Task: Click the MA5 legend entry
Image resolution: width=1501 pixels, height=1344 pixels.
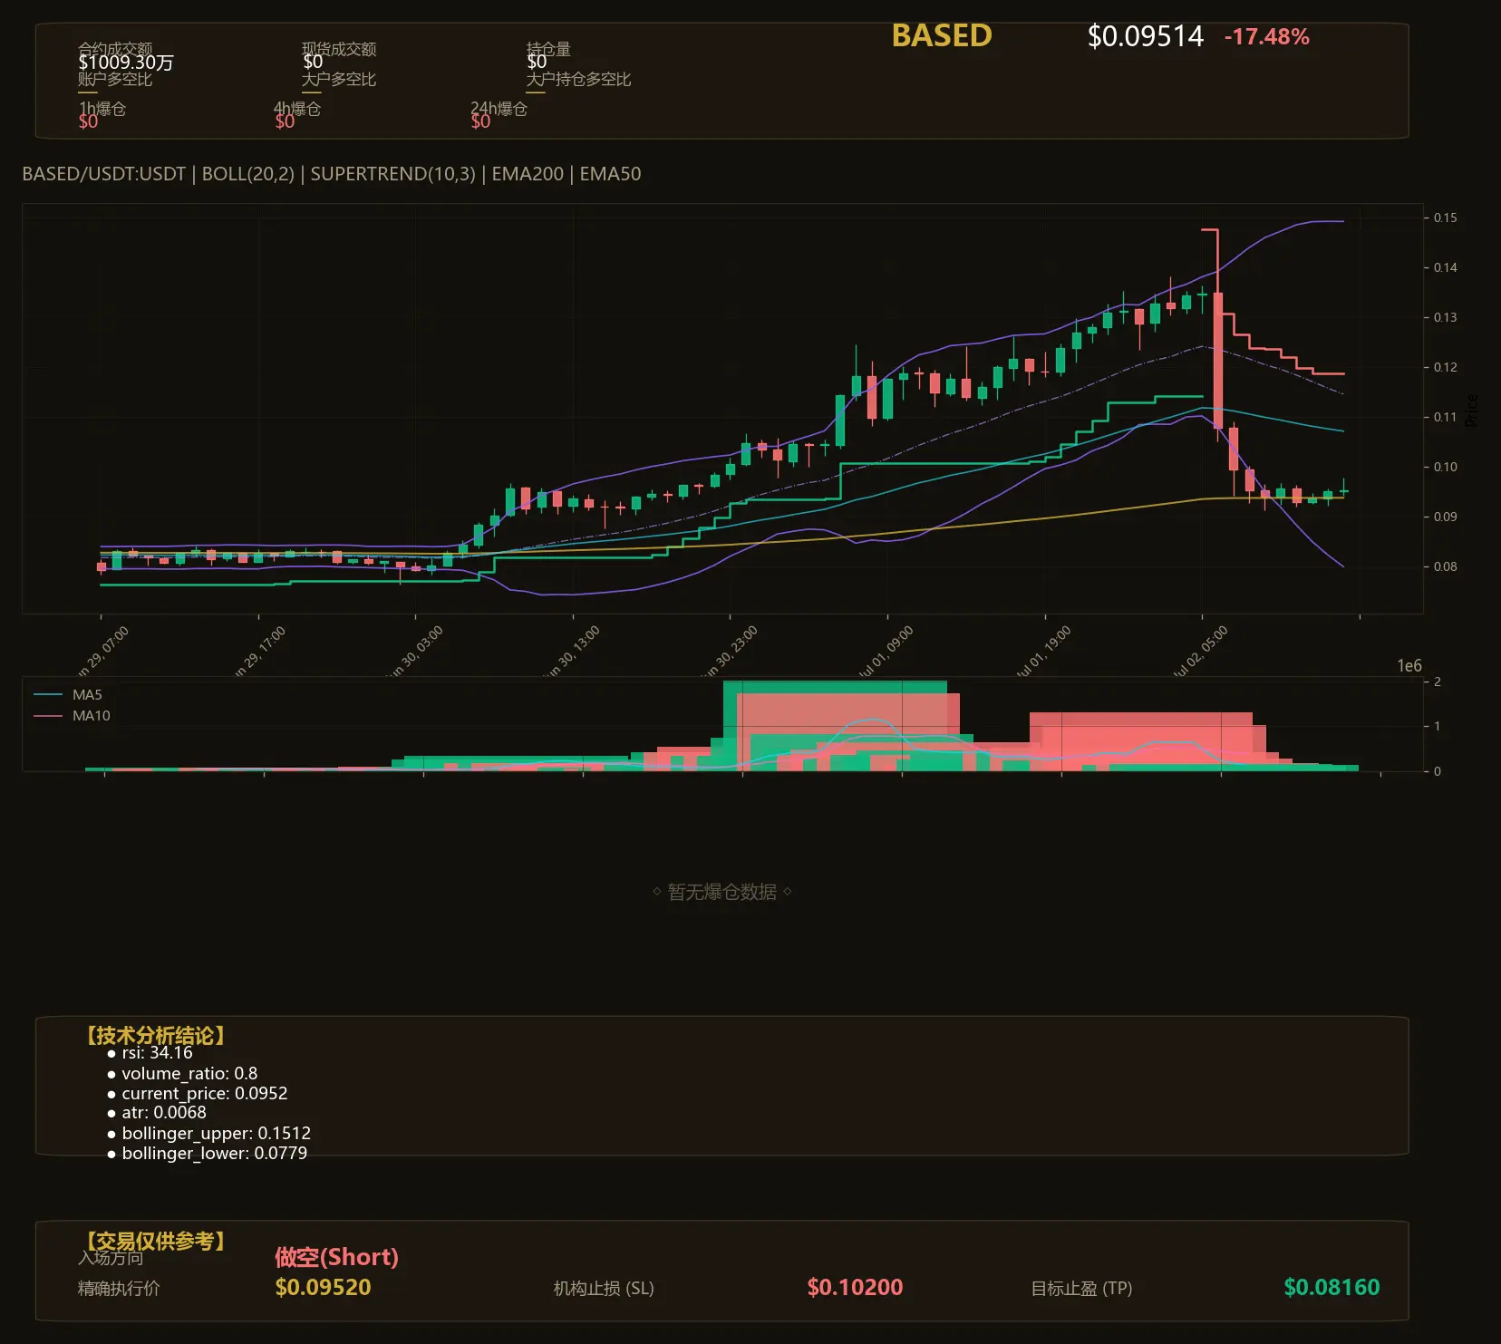Action: click(x=68, y=695)
